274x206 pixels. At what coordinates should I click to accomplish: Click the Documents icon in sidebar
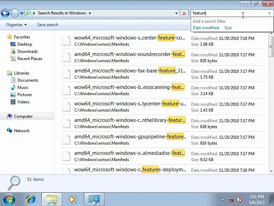click(13, 80)
